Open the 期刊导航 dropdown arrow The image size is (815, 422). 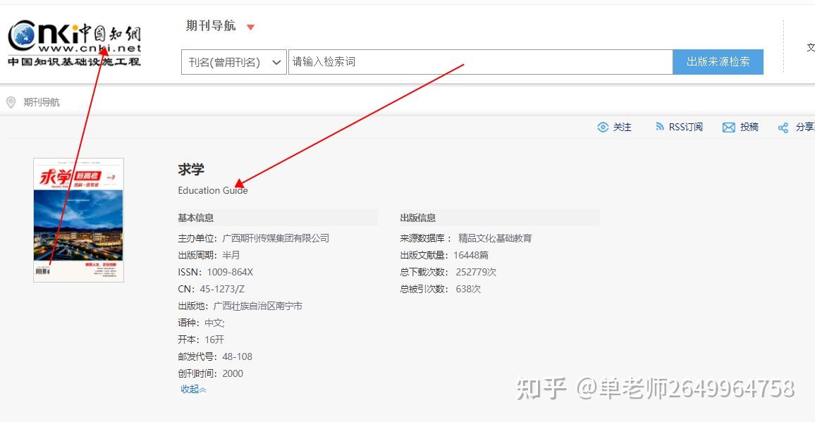pos(250,27)
